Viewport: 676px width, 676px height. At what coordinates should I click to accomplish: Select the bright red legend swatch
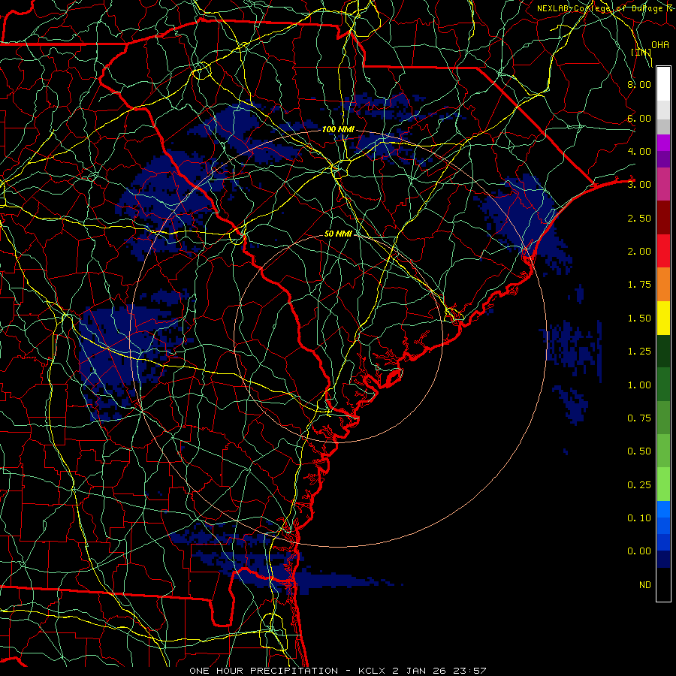pyautogui.click(x=663, y=252)
